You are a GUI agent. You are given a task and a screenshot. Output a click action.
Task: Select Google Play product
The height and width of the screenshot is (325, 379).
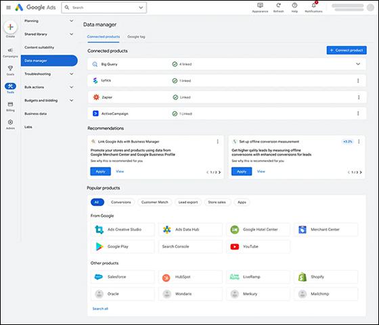coord(122,247)
